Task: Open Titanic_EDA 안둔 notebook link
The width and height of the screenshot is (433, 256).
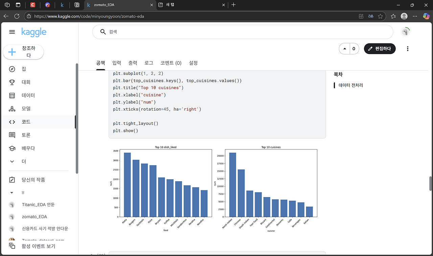Action: (x=38, y=205)
